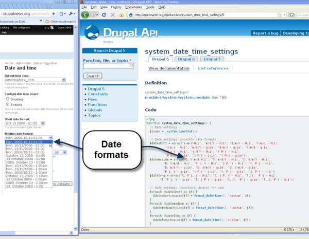Click List references link
309x239 pixels.
coord(213,68)
